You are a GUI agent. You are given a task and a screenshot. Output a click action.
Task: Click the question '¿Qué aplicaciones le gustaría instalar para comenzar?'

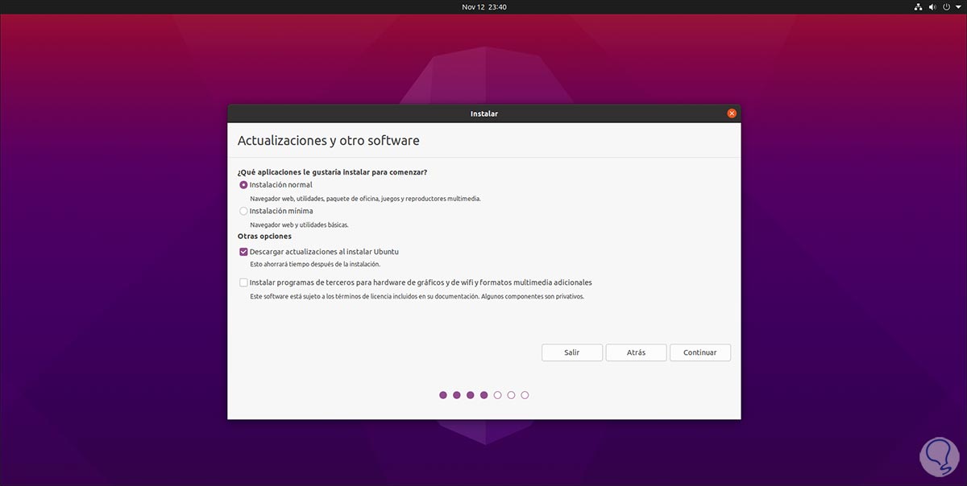(x=332, y=172)
